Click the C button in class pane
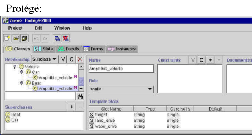This screenshot has height=135, width=252. pyautogui.click(x=71, y=59)
